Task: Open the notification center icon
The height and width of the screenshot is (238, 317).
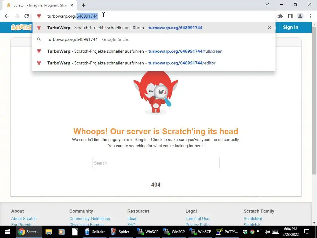Action: 307,232
